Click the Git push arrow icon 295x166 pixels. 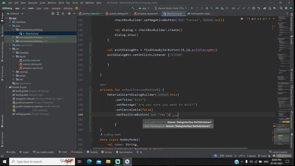click(248, 8)
